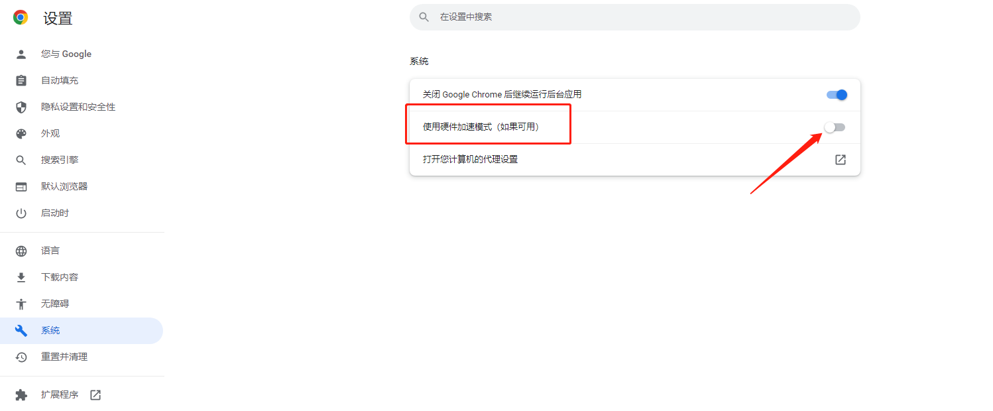Click the accessibility icon beside 无障碍

click(21, 304)
